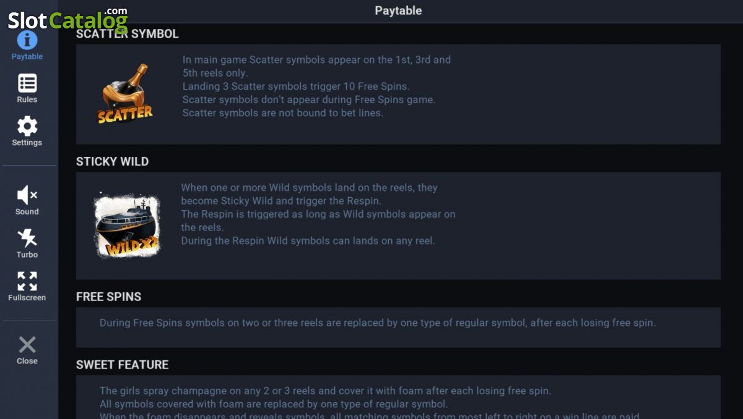Click the Paytable label in sidebar
Image resolution: width=743 pixels, height=419 pixels.
[27, 56]
